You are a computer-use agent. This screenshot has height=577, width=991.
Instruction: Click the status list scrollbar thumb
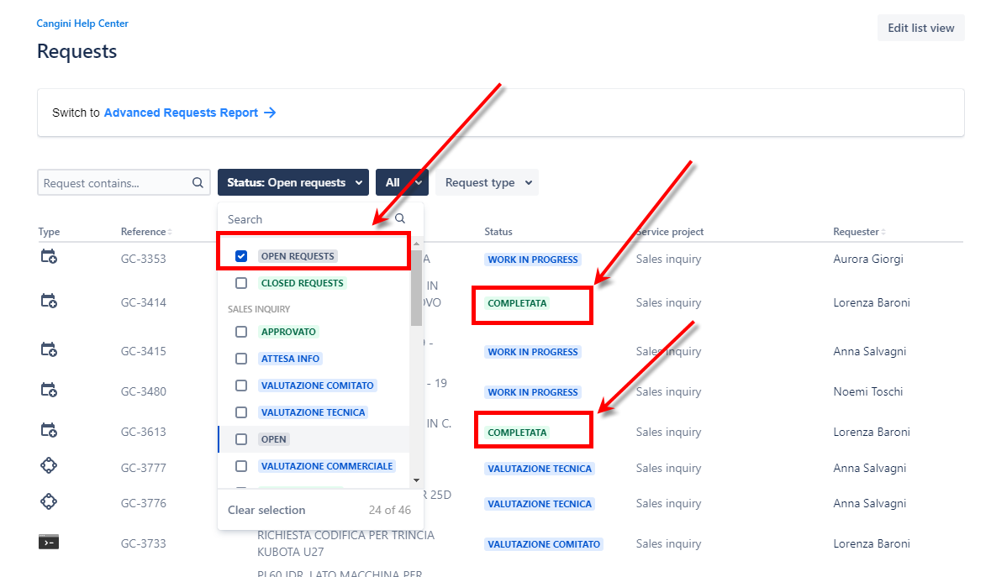tap(416, 288)
